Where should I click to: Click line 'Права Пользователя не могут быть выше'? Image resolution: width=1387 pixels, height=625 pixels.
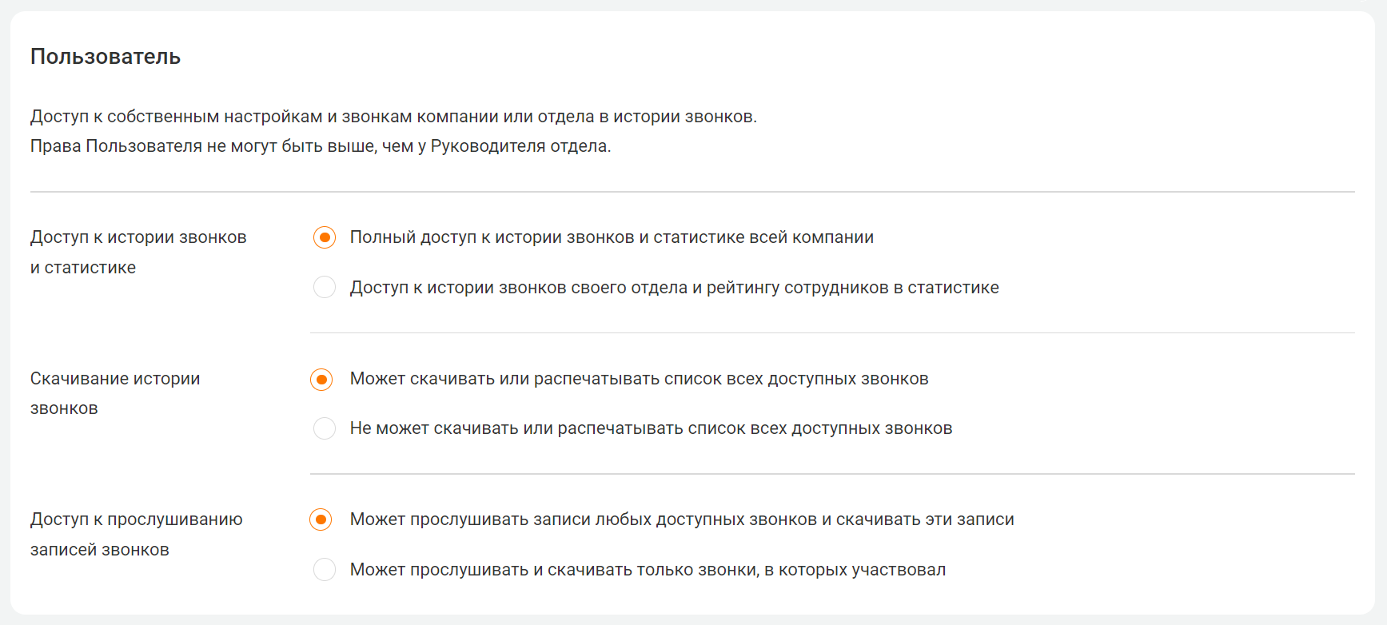[321, 146]
